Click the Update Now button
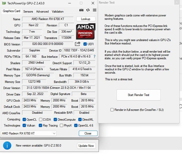The width and height of the screenshot is (182, 154). click(86, 146)
